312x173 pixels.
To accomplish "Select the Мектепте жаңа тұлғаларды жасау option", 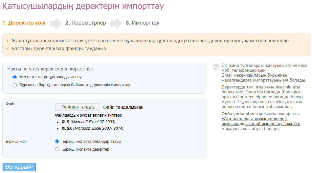I will [14, 77].
